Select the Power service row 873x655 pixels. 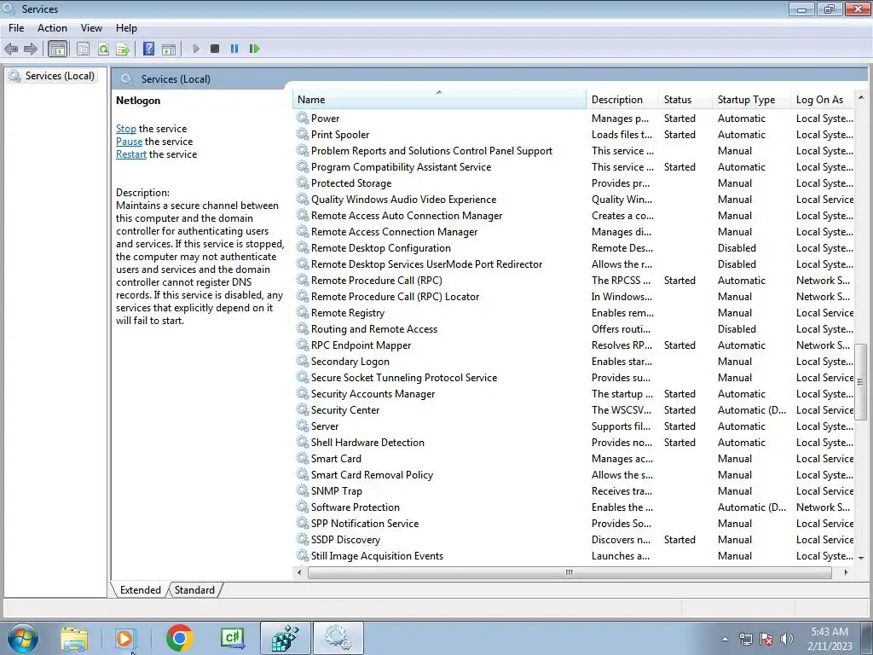[x=574, y=118]
